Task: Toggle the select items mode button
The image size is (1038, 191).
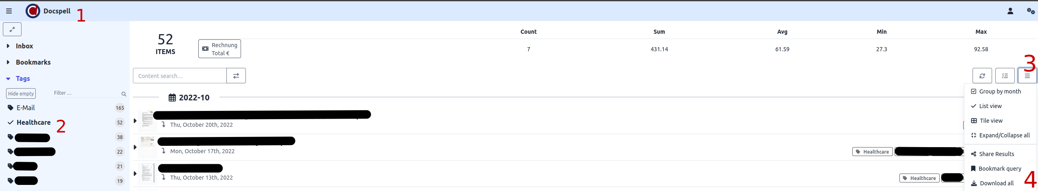Action: 1005,76
